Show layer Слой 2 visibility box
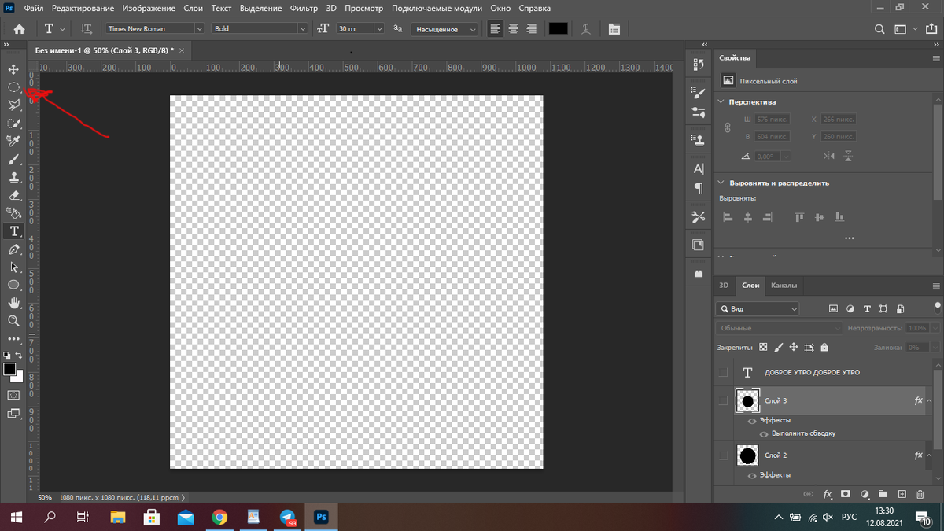The width and height of the screenshot is (944, 531). [724, 455]
